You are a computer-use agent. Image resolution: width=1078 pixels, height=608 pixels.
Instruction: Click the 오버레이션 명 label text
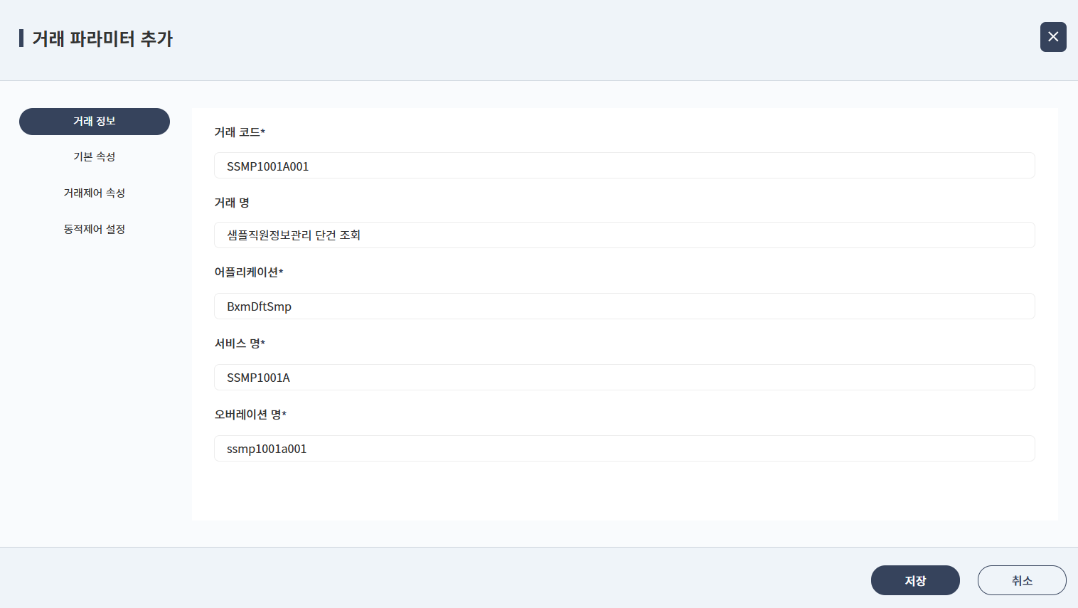pyautogui.click(x=247, y=415)
